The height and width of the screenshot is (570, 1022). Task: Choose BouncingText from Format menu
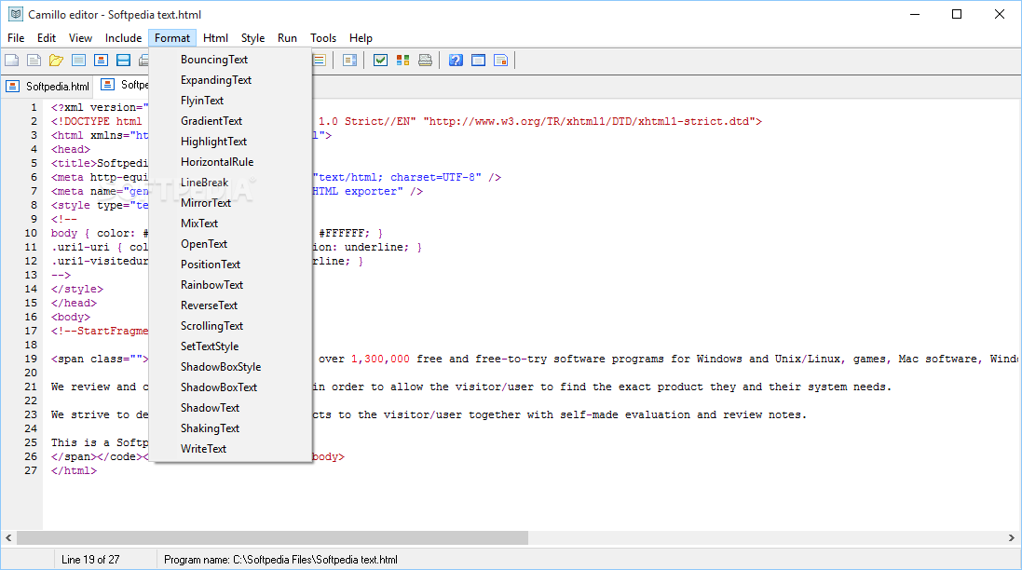(x=231, y=60)
